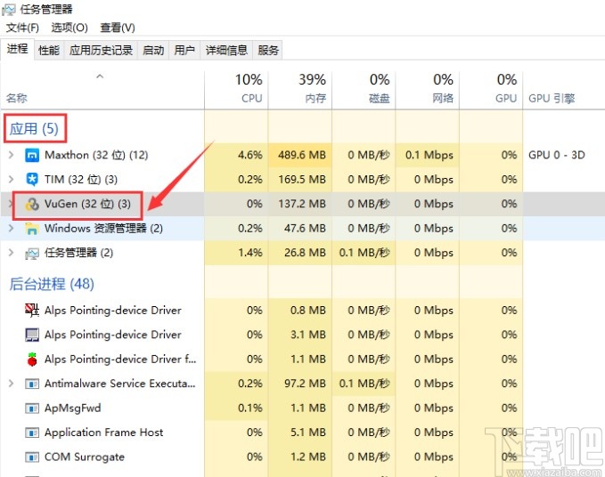The height and width of the screenshot is (477, 605).
Task: Sort by the 磁盘 column header
Action: (364, 91)
